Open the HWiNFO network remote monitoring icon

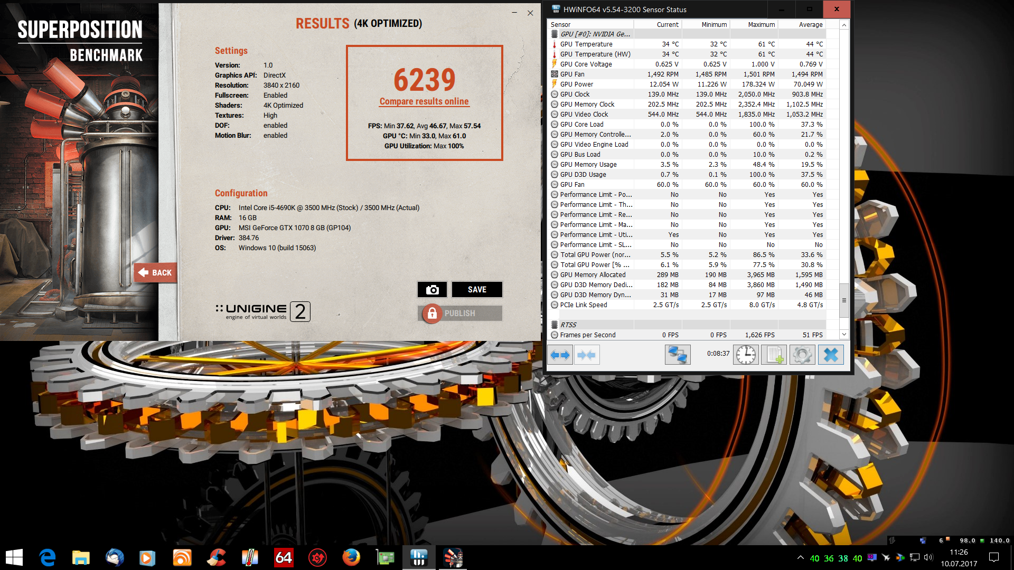[677, 355]
